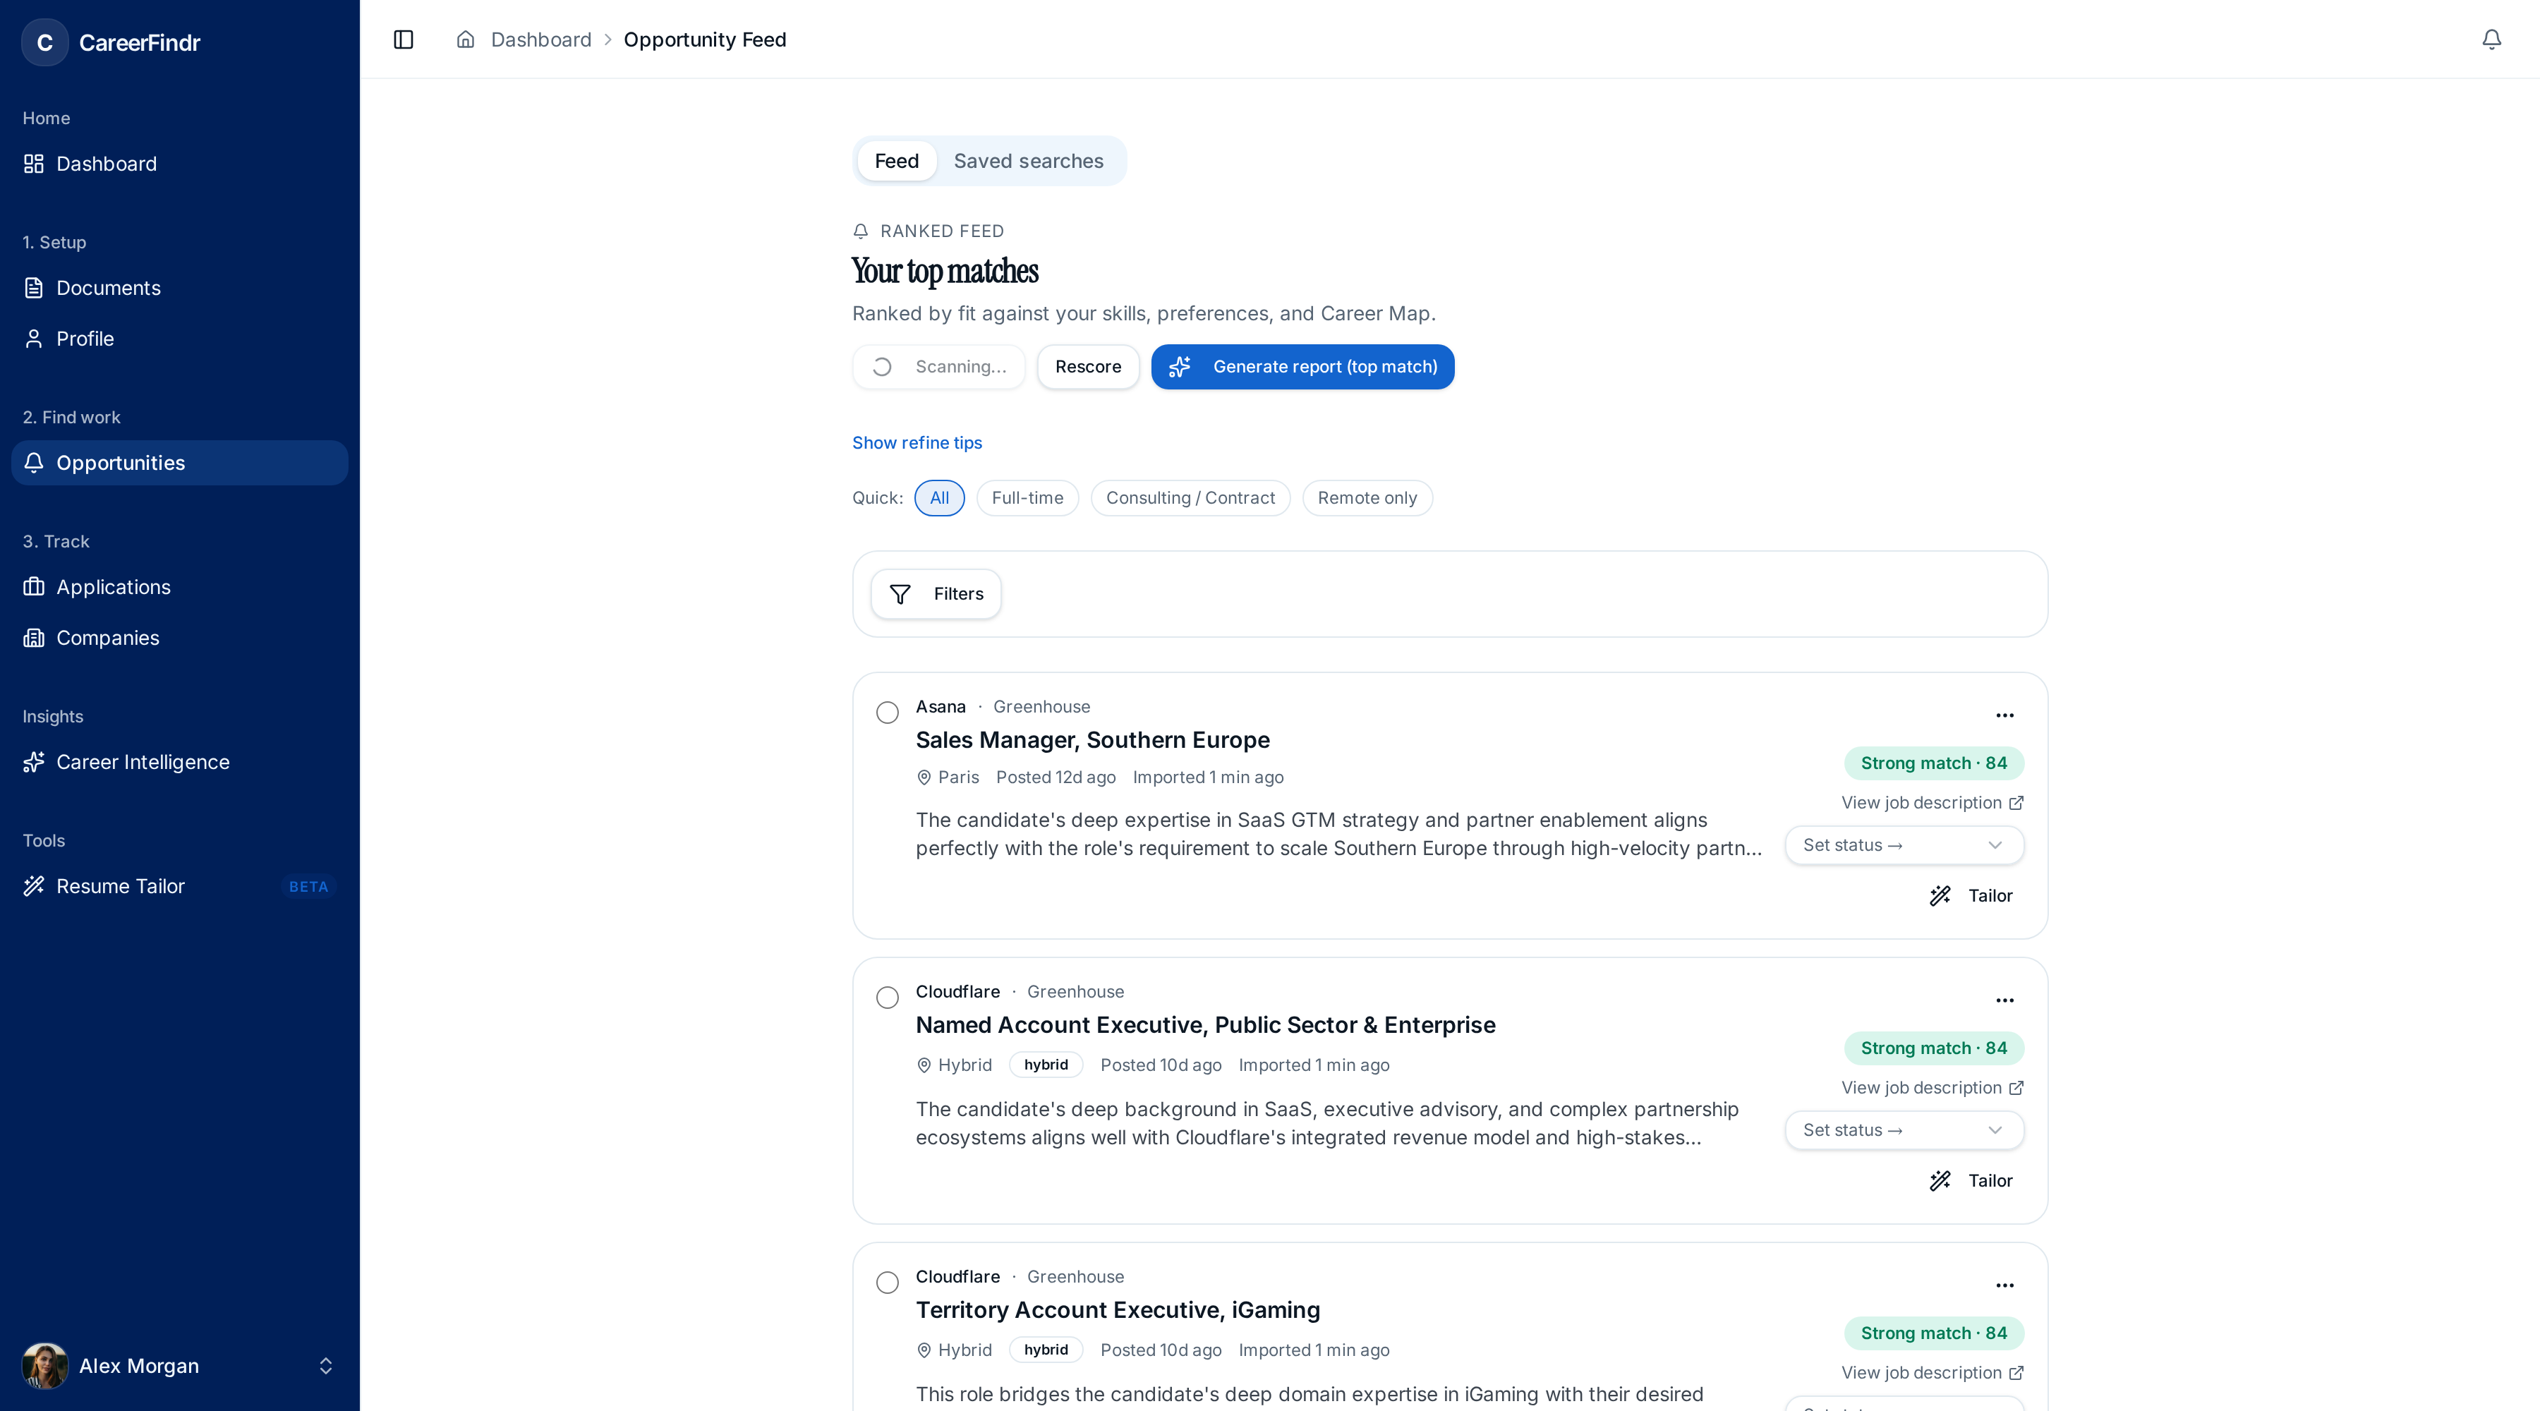Open View job description for Territory Account Executive
Screen dimensions: 2540x1411
pyautogui.click(x=1933, y=1372)
